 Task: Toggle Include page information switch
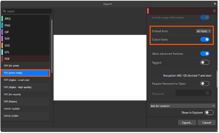(x=205, y=17)
